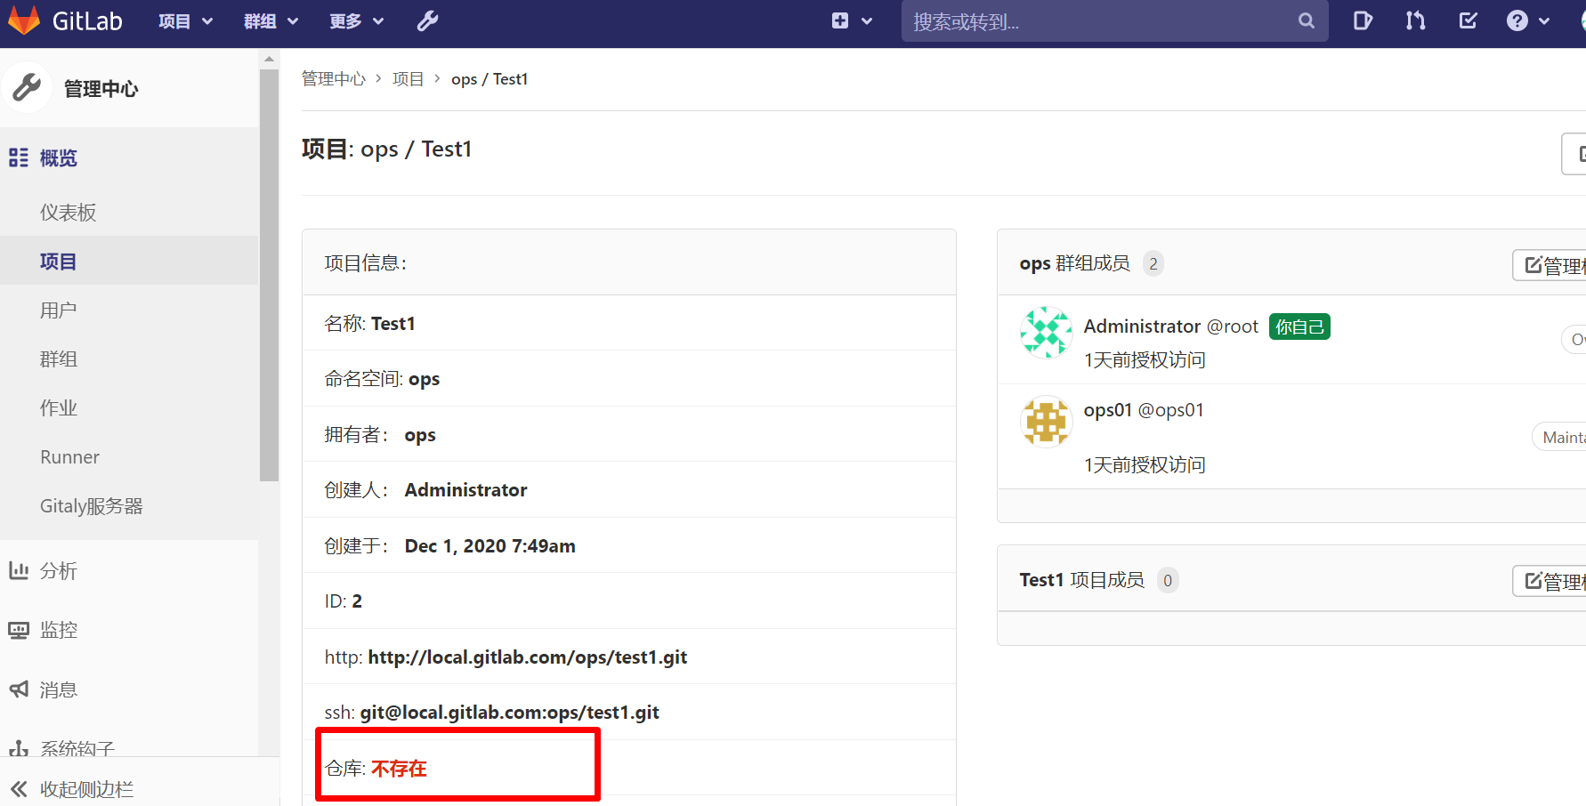Click the Administrator user avatar
This screenshot has height=806, width=1586.
tap(1046, 333)
